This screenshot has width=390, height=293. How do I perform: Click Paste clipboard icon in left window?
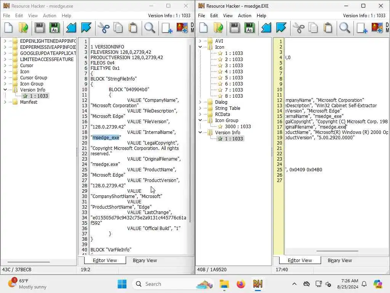click(133, 27)
